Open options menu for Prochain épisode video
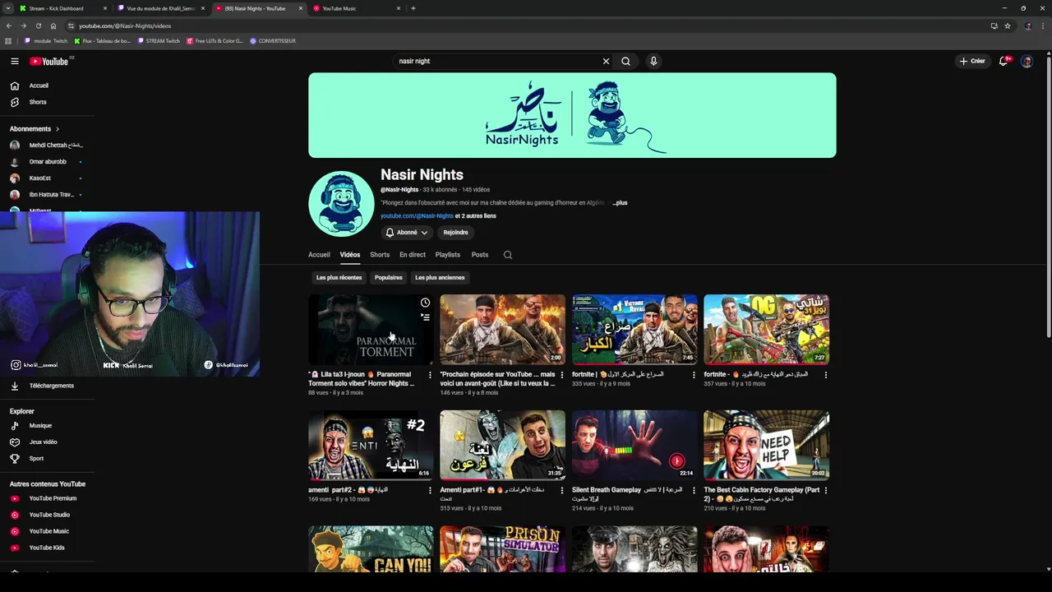 (562, 375)
